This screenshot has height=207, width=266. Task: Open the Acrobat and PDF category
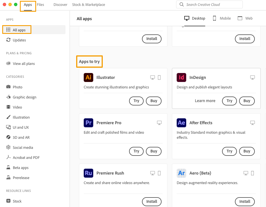click(x=26, y=157)
